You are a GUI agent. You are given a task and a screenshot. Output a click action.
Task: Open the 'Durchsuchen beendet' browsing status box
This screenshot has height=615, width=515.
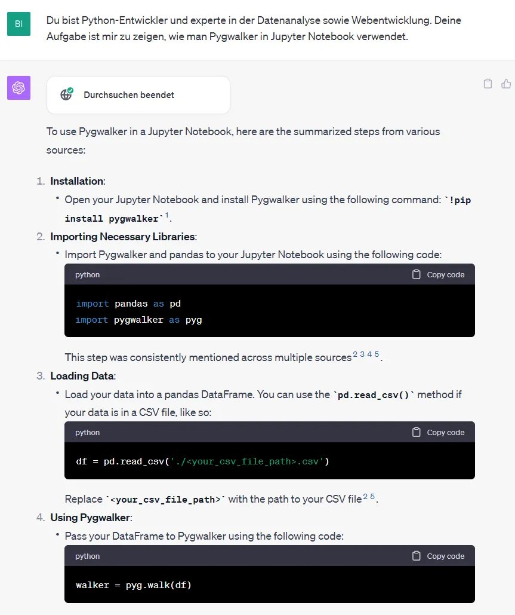click(138, 95)
